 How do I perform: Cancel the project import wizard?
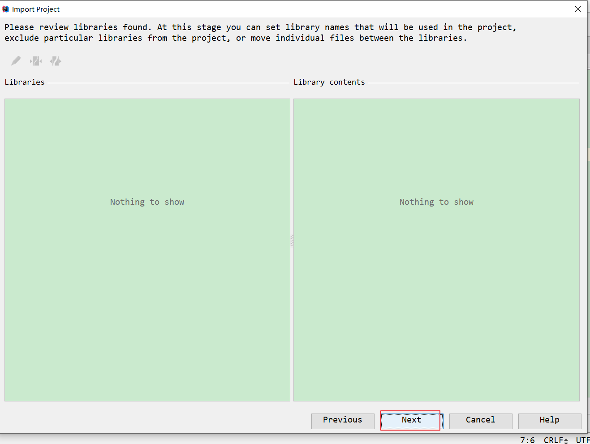480,421
